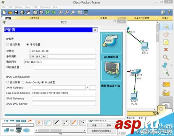Click the Copy toolbar icon
The height and width of the screenshot is (136, 174).
35,12
